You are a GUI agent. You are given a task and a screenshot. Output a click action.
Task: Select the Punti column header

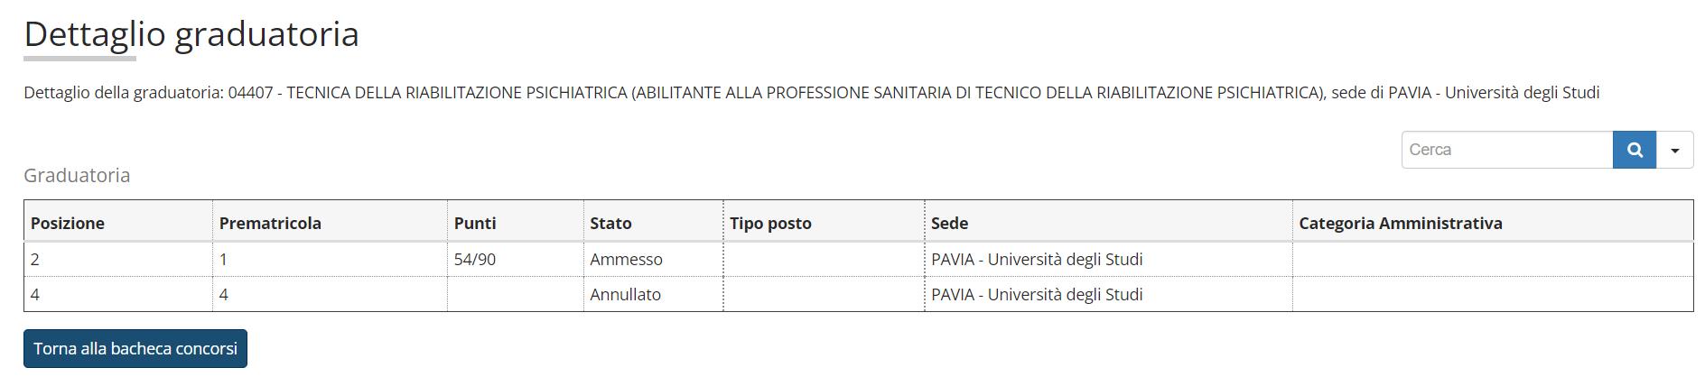tap(475, 223)
